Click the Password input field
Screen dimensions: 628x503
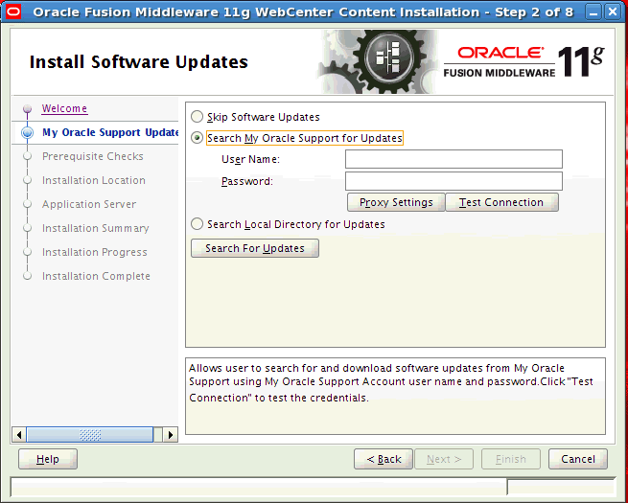(x=454, y=181)
